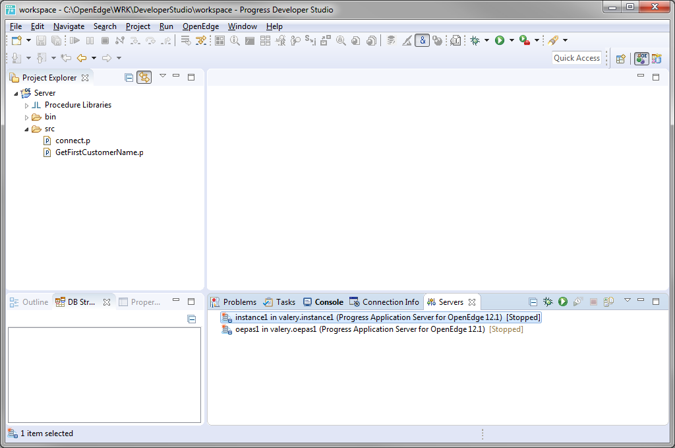Click the Last Edit Location icon
The image size is (675, 448).
(x=66, y=57)
